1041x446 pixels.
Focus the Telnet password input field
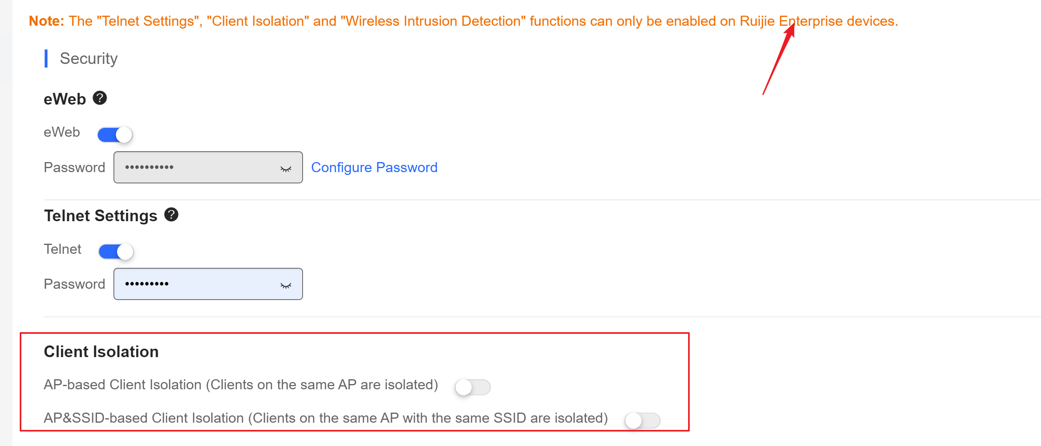(x=208, y=284)
